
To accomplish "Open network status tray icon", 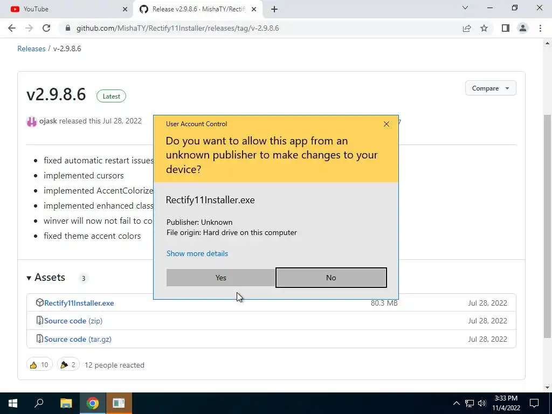I will point(470,403).
